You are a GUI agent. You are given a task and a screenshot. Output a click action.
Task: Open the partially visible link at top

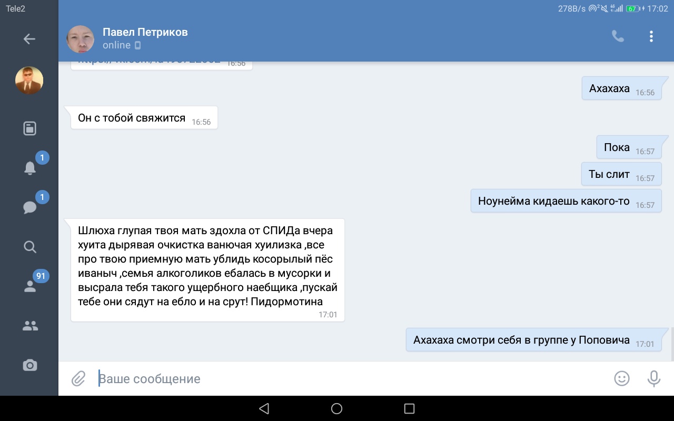point(150,64)
